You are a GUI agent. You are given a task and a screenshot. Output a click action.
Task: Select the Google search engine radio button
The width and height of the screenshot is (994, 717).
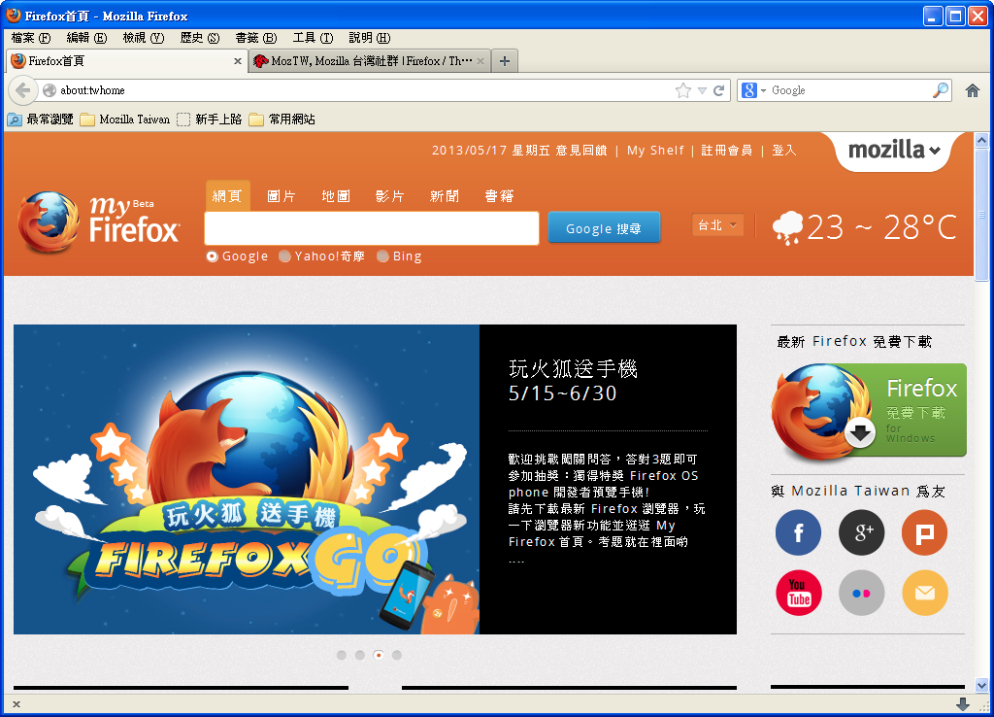point(213,256)
